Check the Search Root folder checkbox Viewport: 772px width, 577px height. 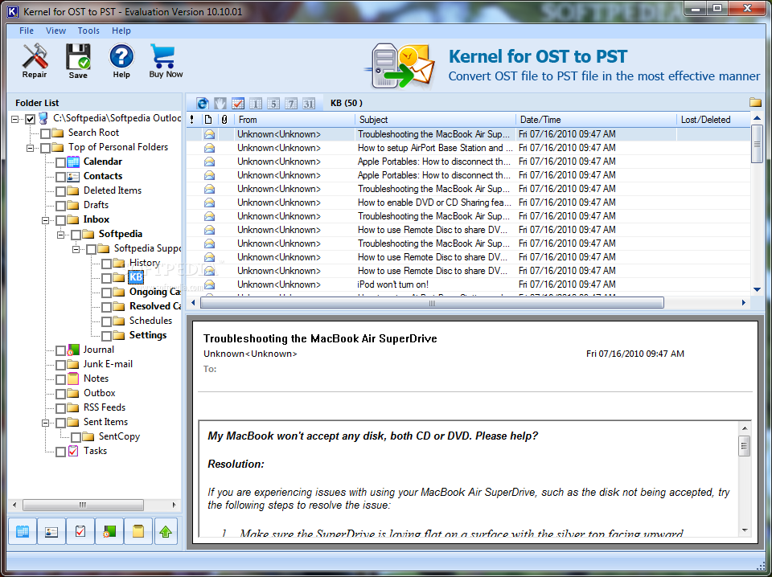(45, 133)
